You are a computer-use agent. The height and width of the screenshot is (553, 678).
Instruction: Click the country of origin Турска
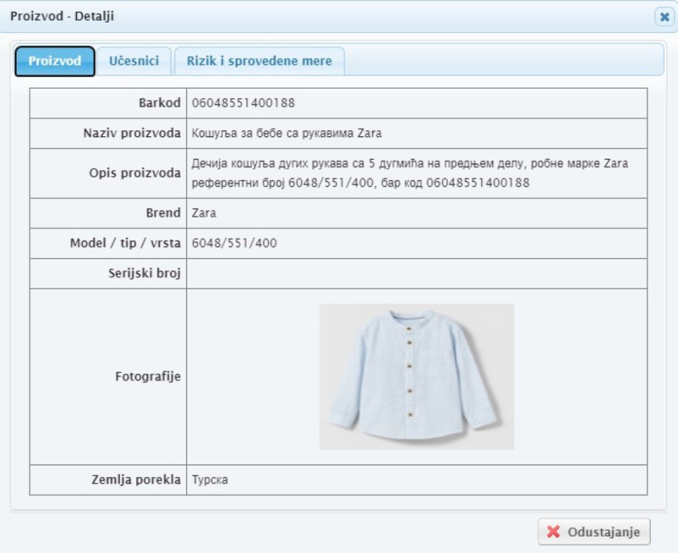[209, 480]
